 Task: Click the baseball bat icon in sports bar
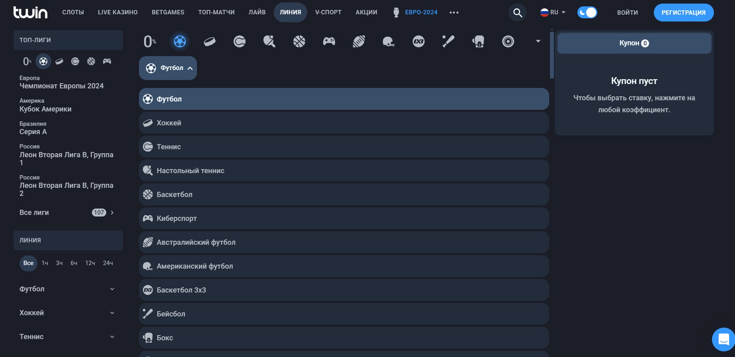448,41
